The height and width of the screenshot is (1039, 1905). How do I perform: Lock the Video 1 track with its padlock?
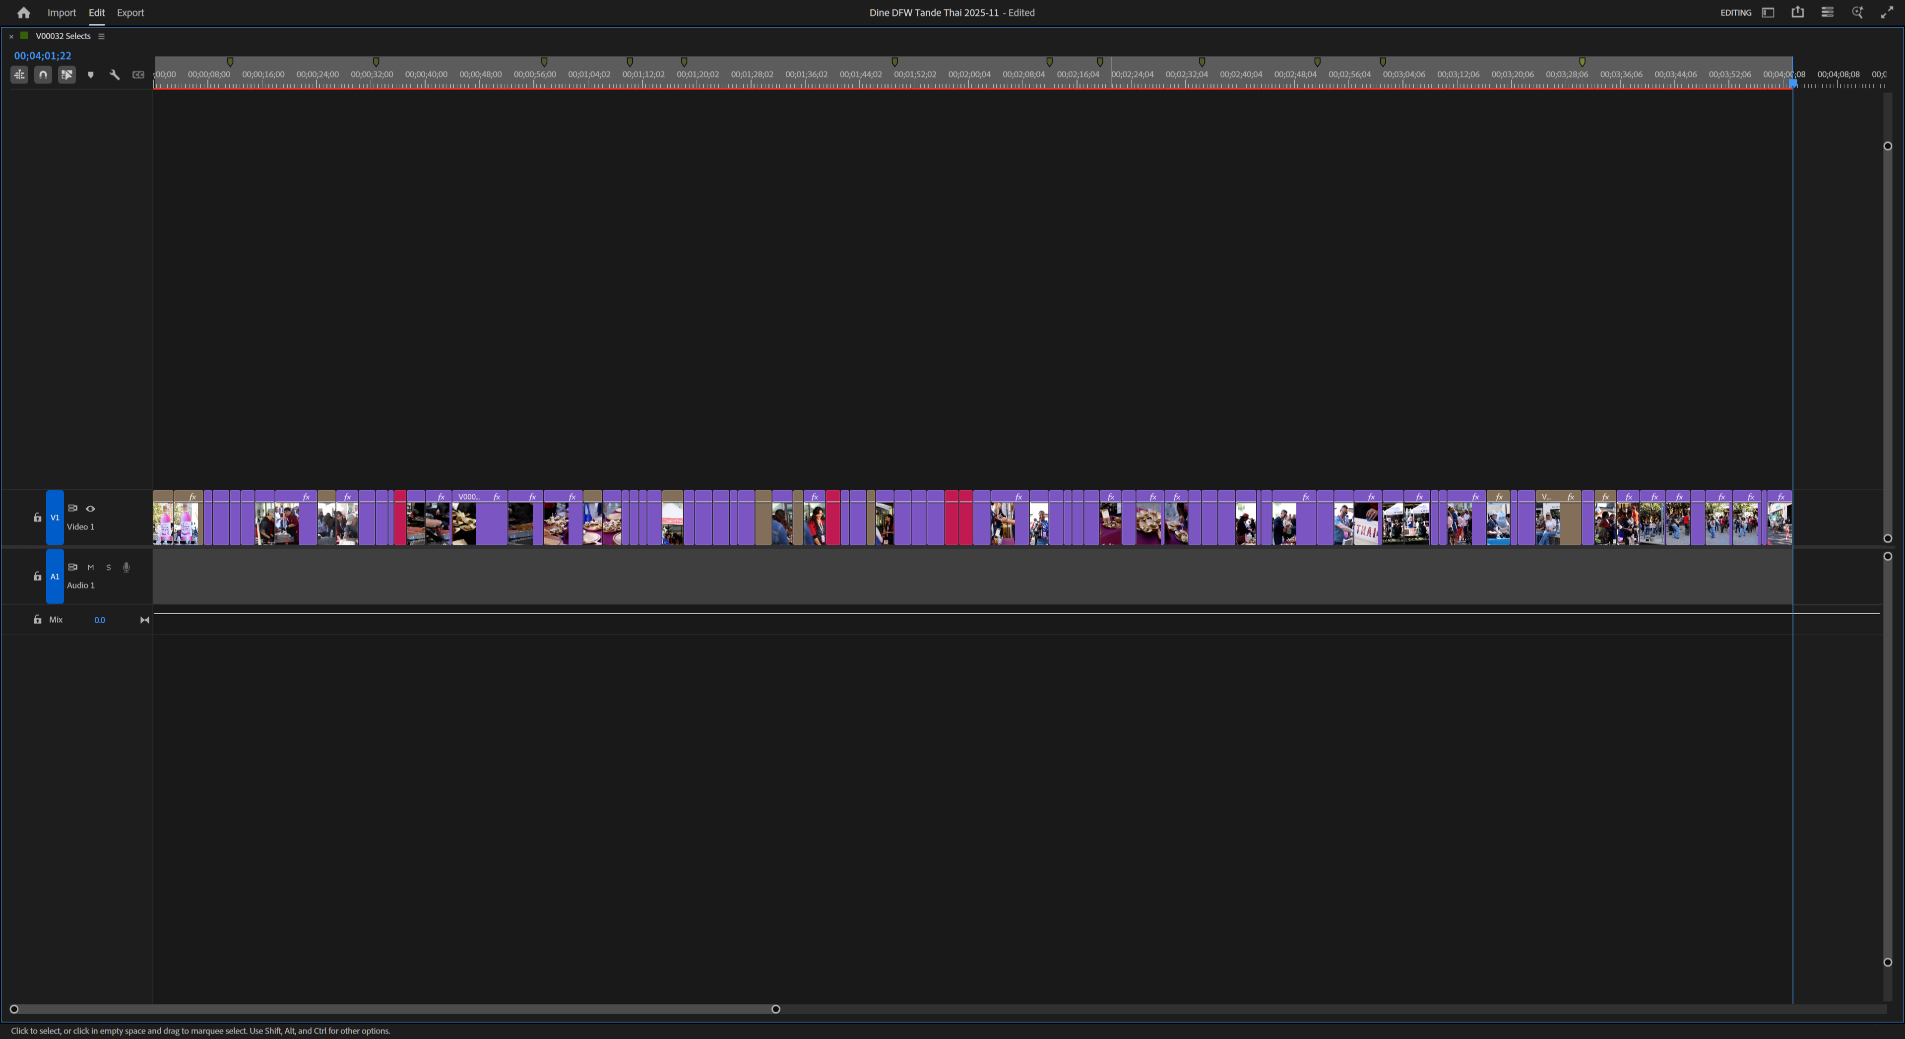click(38, 518)
